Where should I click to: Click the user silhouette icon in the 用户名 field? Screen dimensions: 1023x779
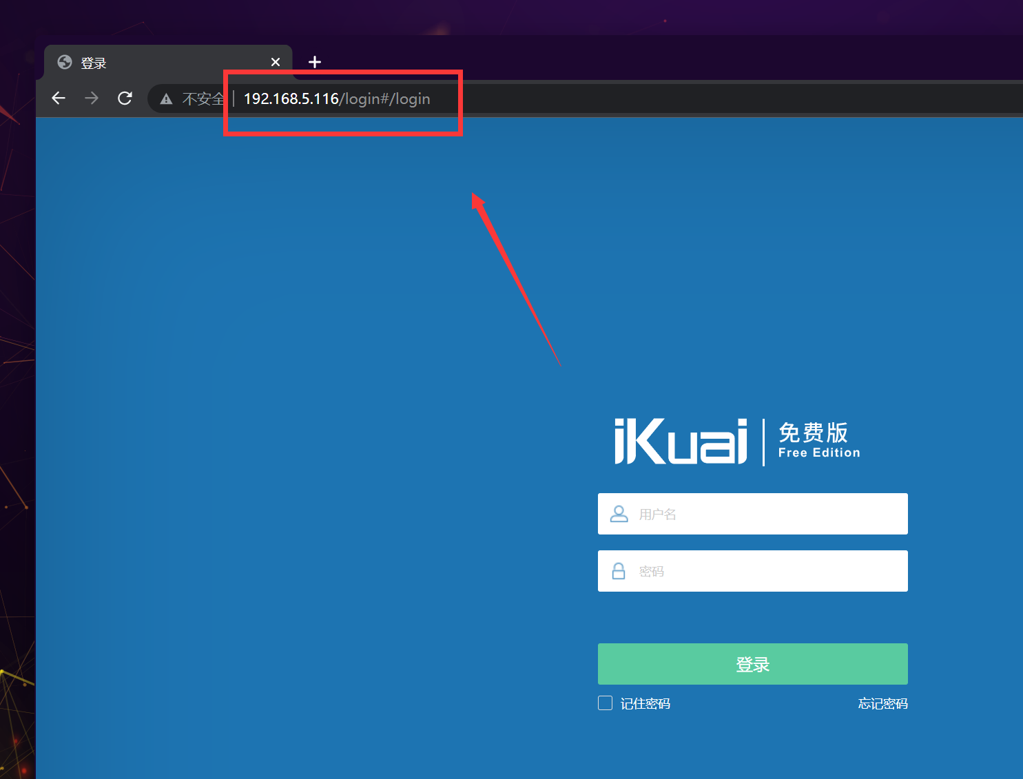(619, 514)
